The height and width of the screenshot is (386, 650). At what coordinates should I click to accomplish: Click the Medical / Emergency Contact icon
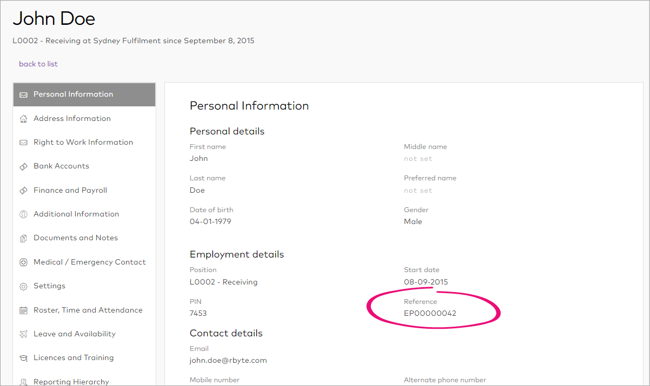[x=23, y=262]
